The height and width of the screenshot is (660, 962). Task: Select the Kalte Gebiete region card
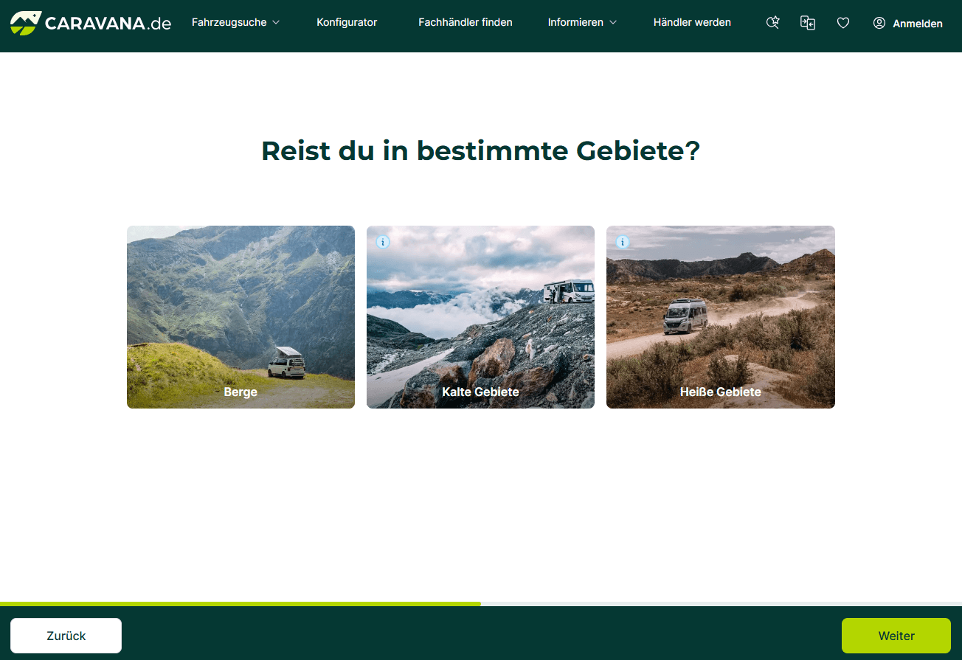[480, 317]
